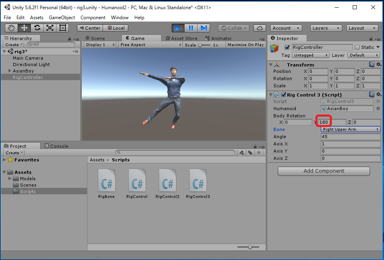
Task: Switch to the Console tab
Action: pos(56,146)
